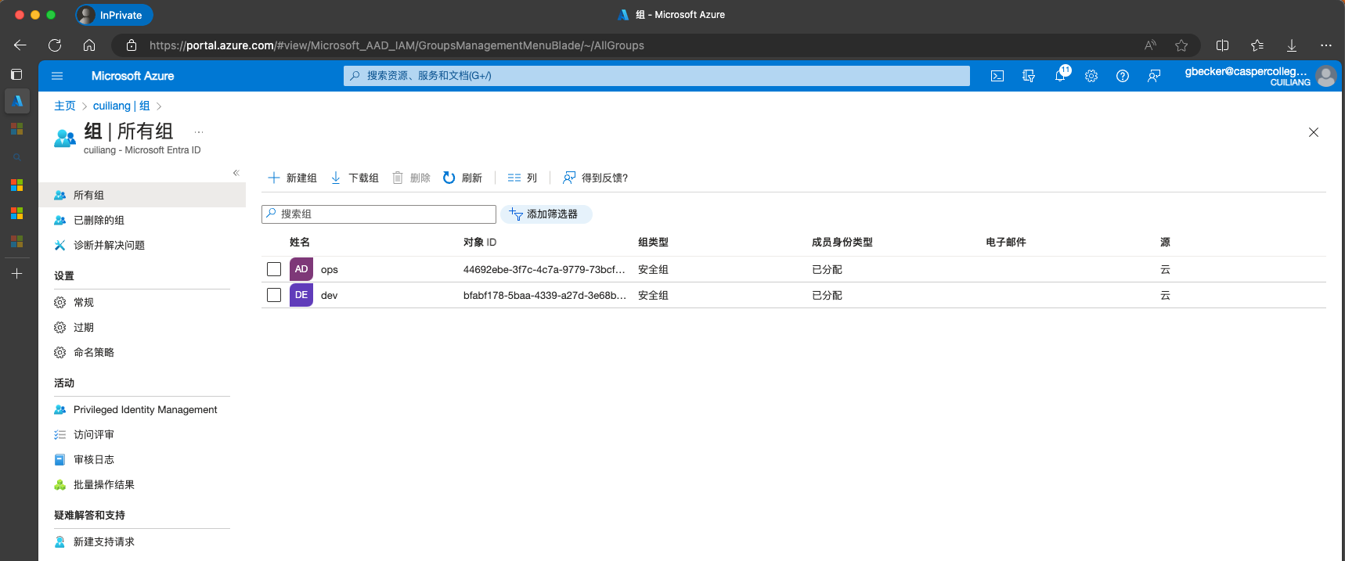Open the portal settings gear
Image resolution: width=1345 pixels, height=561 pixels.
(x=1091, y=76)
